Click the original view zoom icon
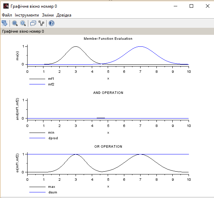 (23, 23)
